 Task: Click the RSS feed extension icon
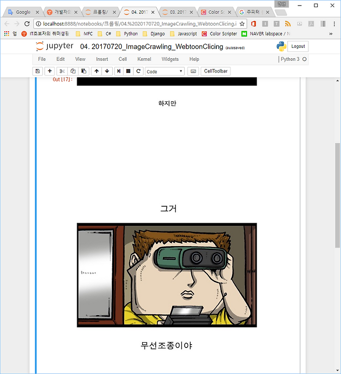click(x=288, y=24)
